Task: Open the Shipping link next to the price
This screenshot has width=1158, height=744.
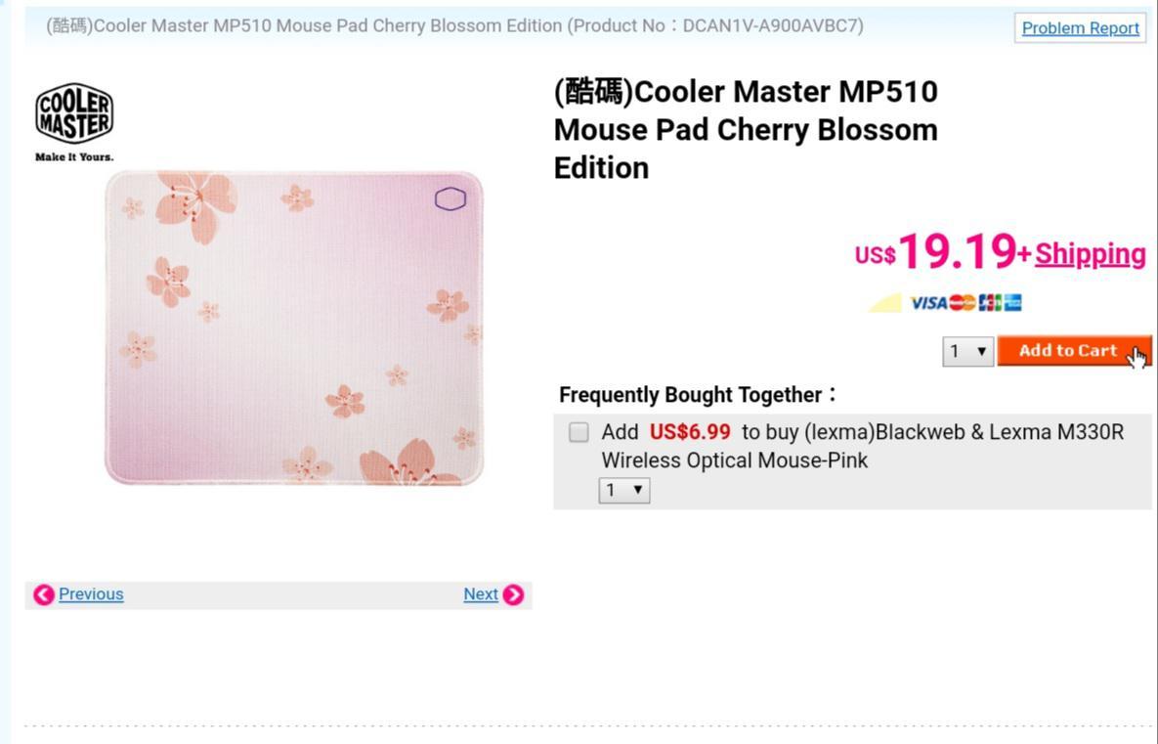Action: [1090, 253]
